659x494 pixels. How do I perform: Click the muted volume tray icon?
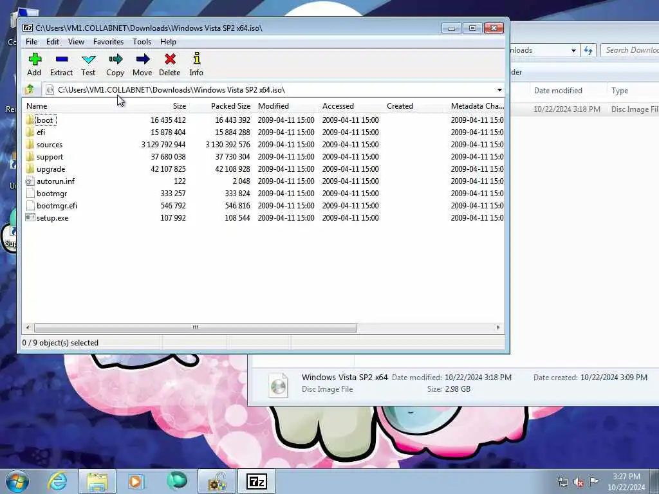579,482
